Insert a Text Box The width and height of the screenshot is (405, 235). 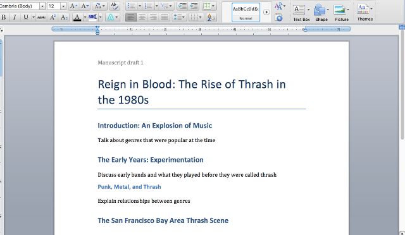point(301,13)
